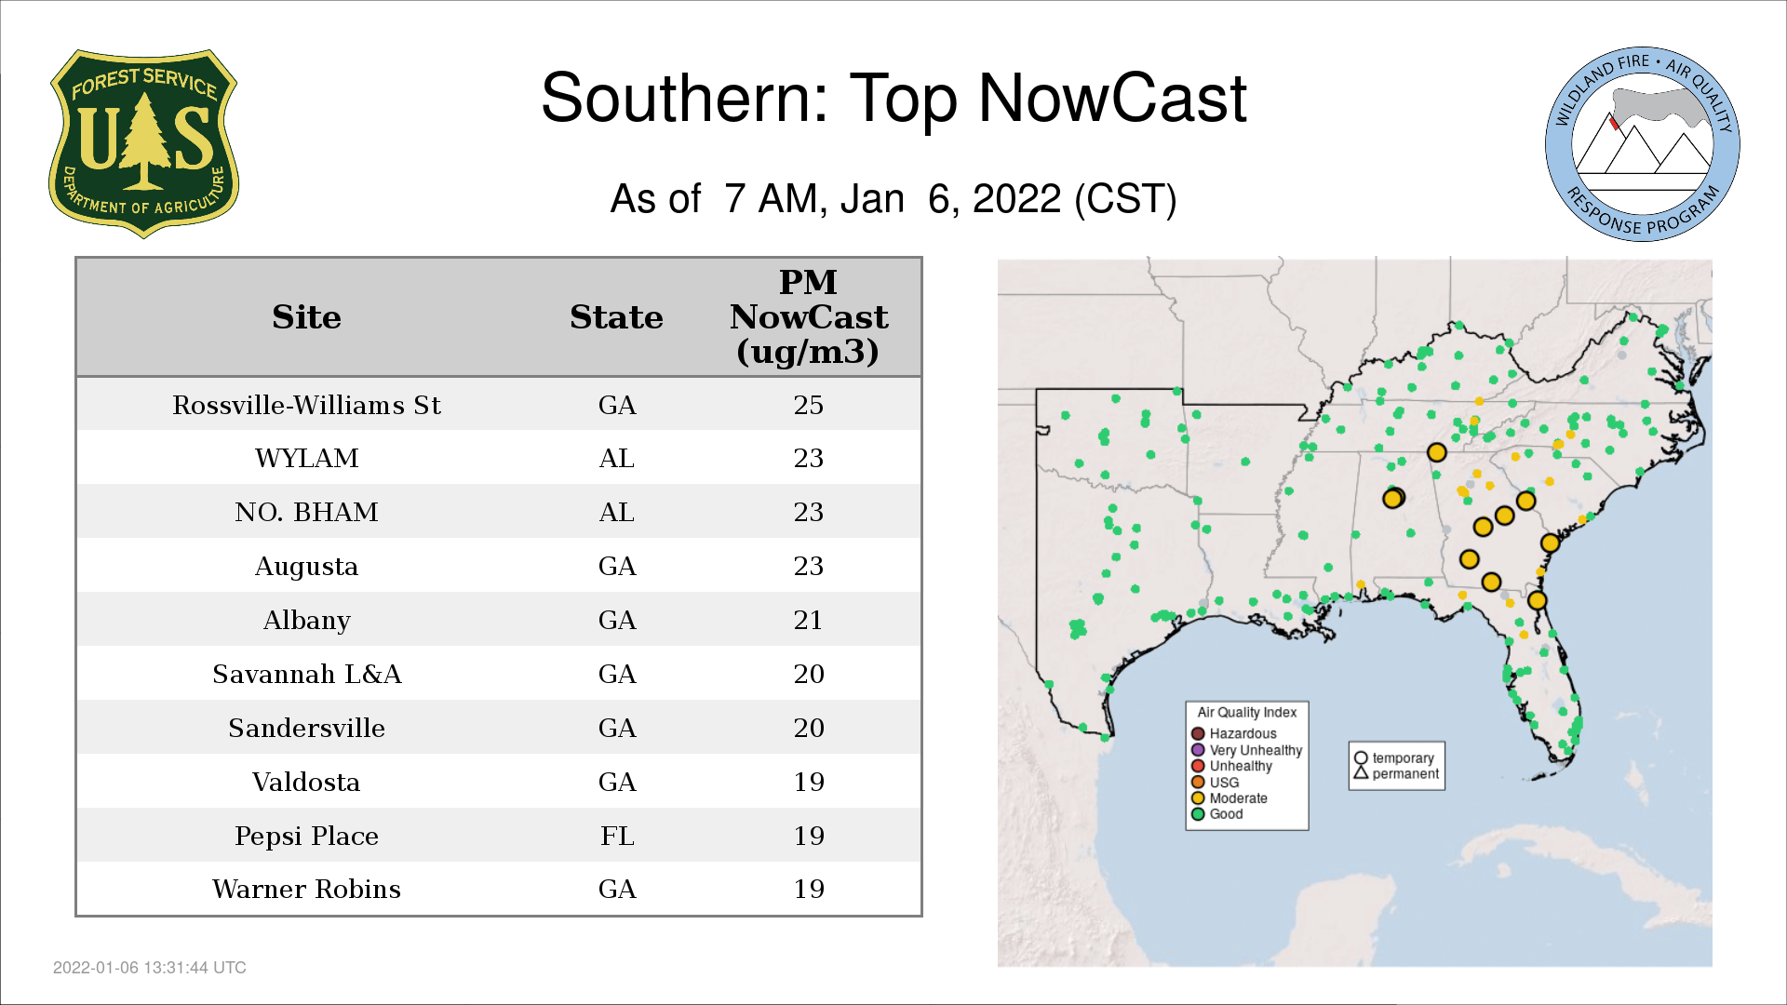Select the Augusta site name
The width and height of the screenshot is (1787, 1005).
pyautogui.click(x=306, y=566)
